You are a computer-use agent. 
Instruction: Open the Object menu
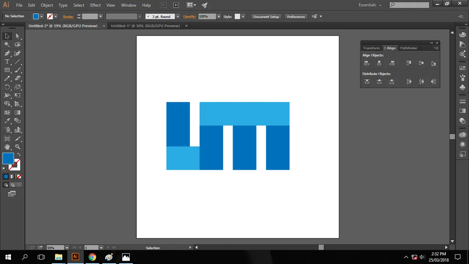pos(47,5)
